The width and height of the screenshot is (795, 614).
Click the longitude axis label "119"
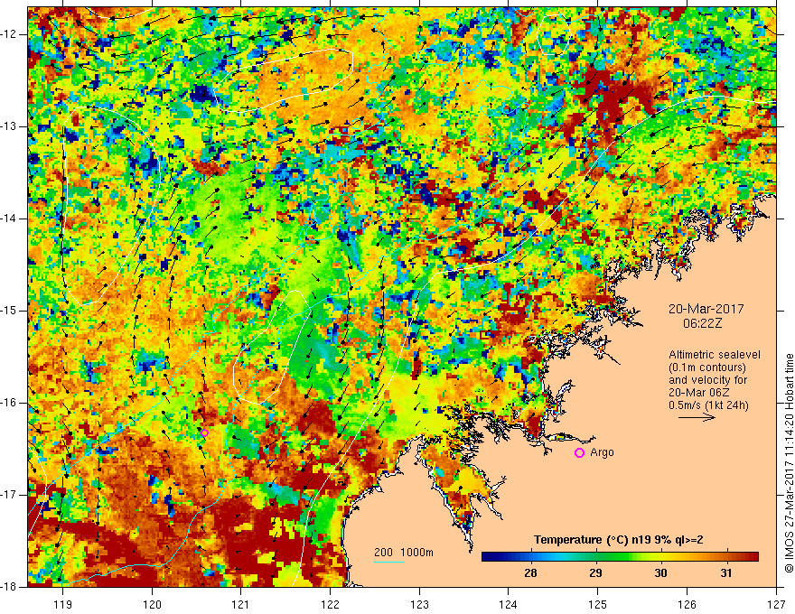(63, 604)
